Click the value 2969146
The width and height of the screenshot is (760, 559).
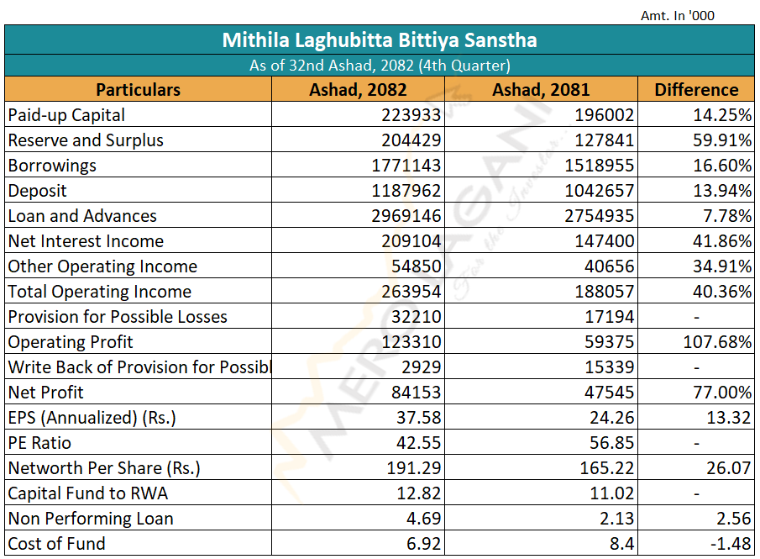[406, 216]
